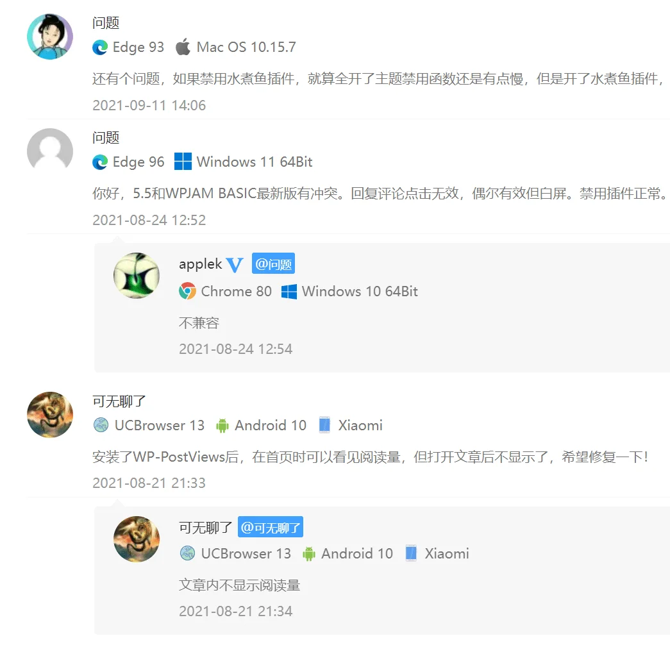
Task: Click the 2021-08-24 12:54 reply timestamp
Action: click(235, 349)
